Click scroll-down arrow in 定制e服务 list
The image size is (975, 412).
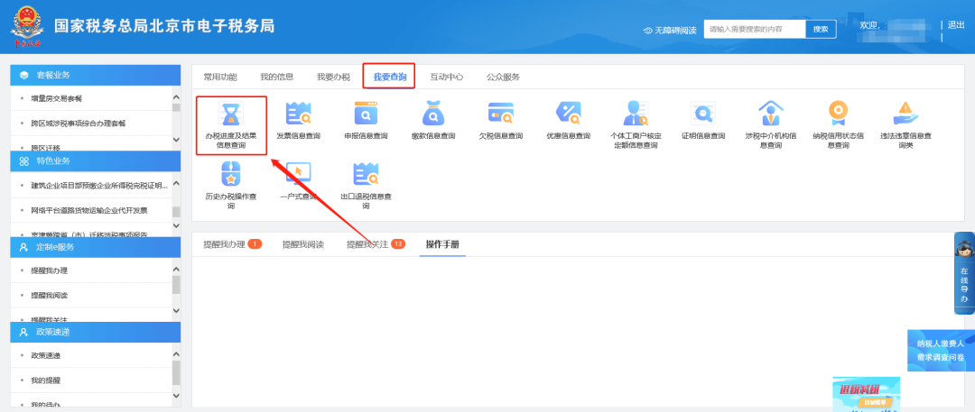(x=175, y=311)
